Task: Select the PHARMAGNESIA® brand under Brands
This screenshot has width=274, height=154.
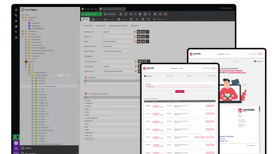Action: tap(38, 29)
